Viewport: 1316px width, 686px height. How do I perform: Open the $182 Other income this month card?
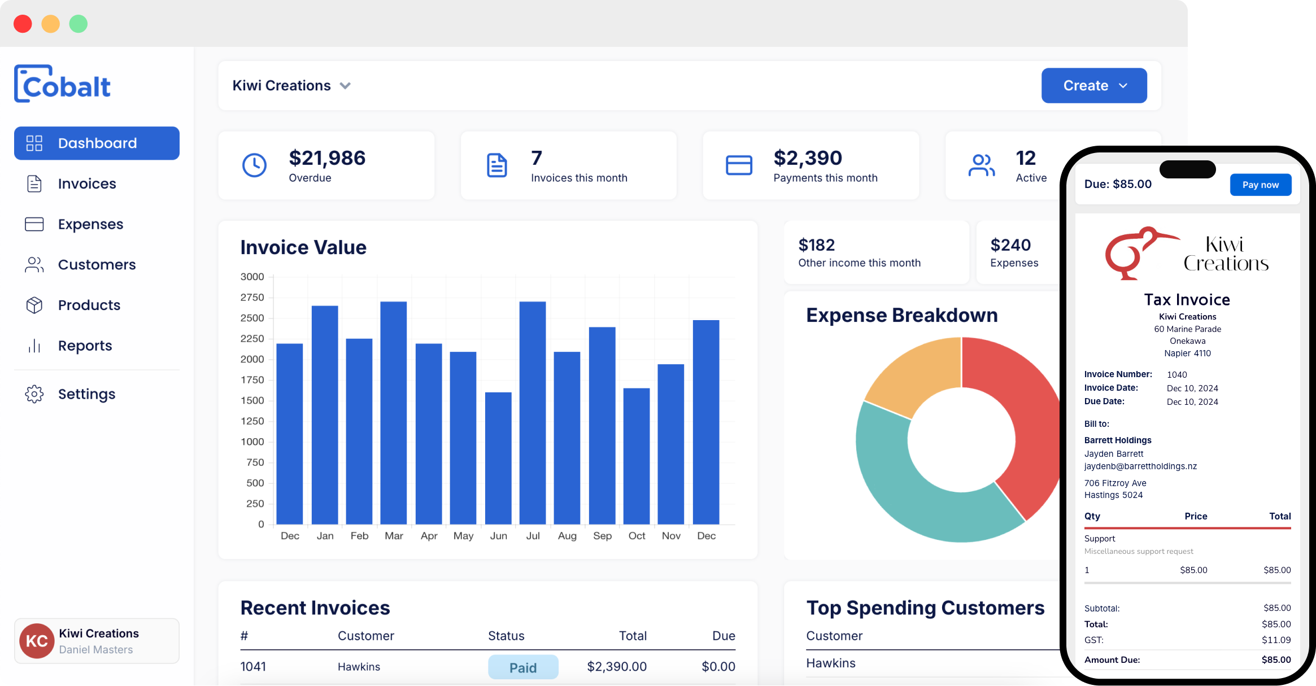coord(876,252)
